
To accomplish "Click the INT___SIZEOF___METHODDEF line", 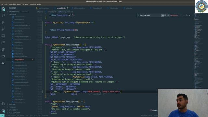I will pos(63,89).
